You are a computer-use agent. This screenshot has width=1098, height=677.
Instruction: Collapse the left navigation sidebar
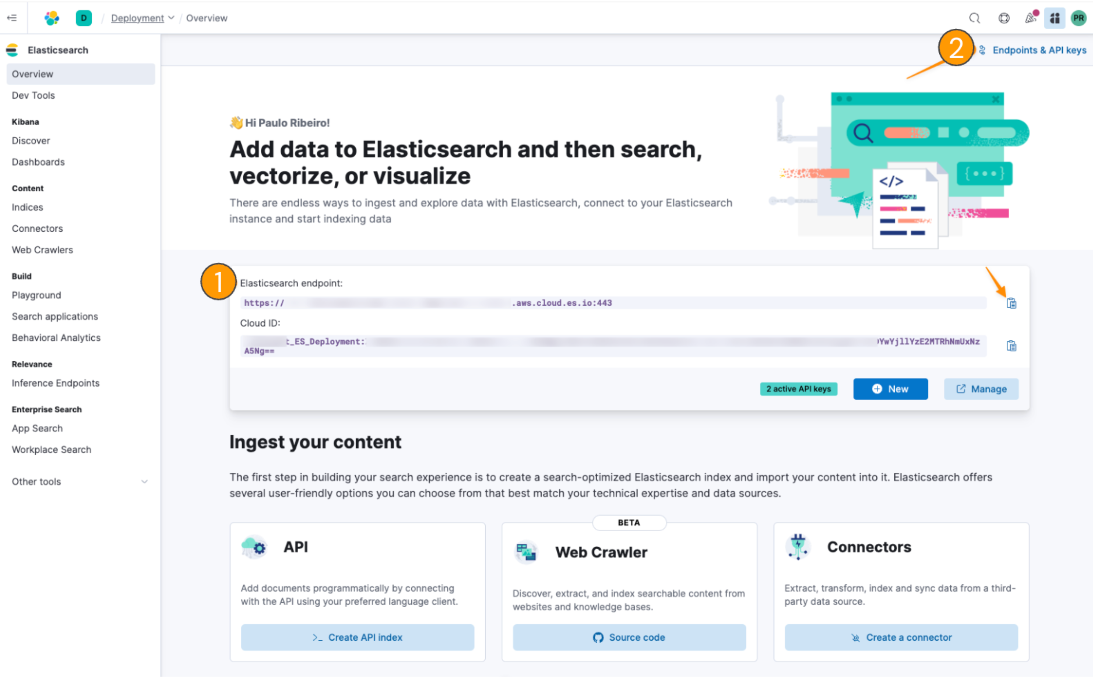pos(12,18)
